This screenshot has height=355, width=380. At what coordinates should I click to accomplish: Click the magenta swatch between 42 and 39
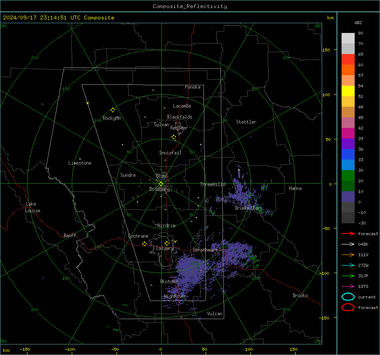click(348, 133)
